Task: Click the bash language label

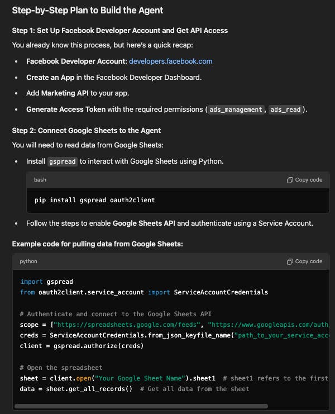Action: point(40,180)
